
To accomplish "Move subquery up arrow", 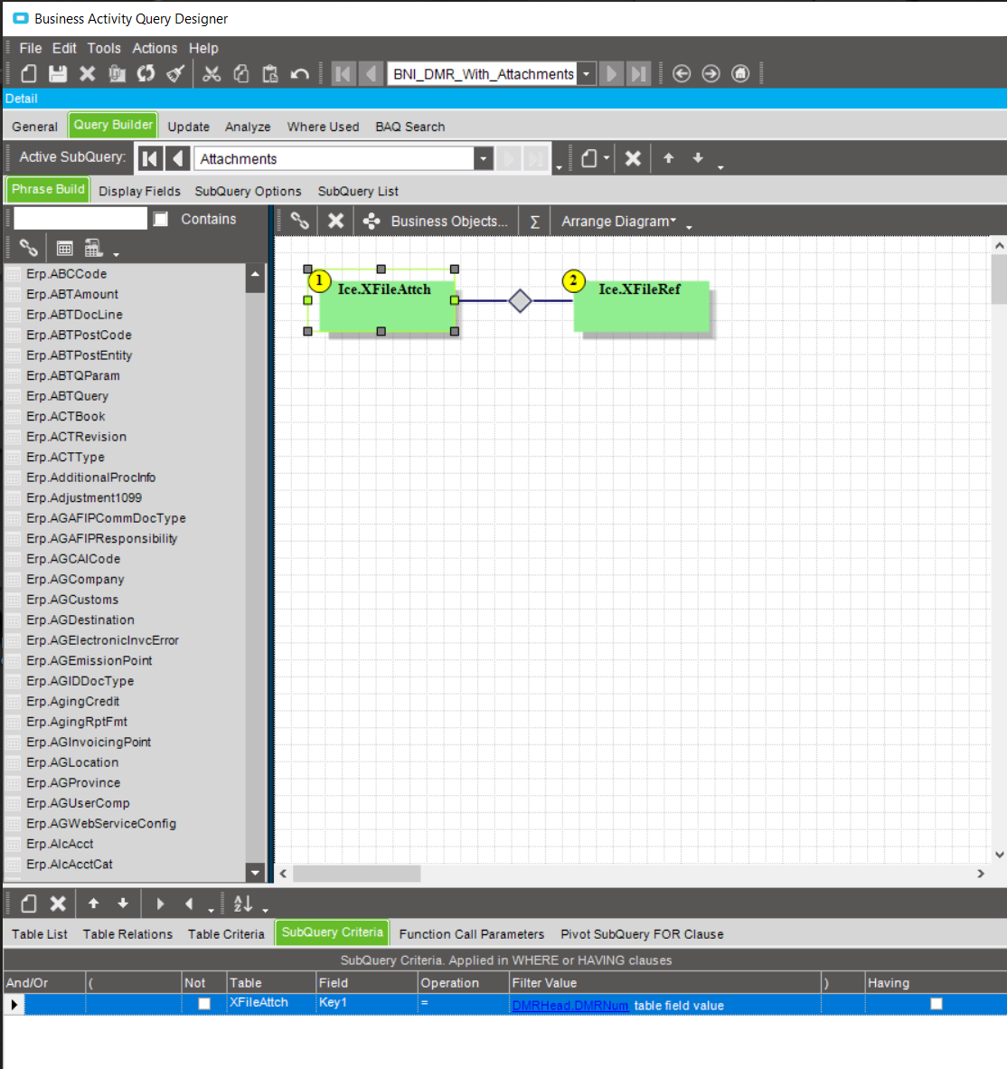I will point(668,158).
